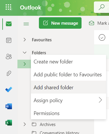This screenshot has width=109, height=134.
Task: Collapse the Folders section
Action: pos(25,53)
